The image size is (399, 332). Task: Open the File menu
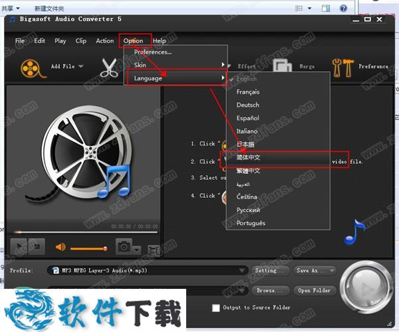point(20,41)
